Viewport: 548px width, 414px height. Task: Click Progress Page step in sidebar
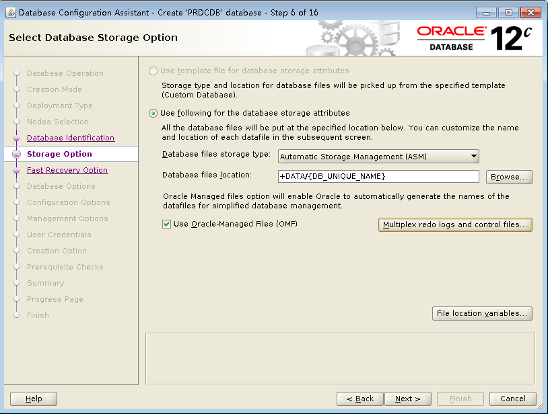pos(55,299)
